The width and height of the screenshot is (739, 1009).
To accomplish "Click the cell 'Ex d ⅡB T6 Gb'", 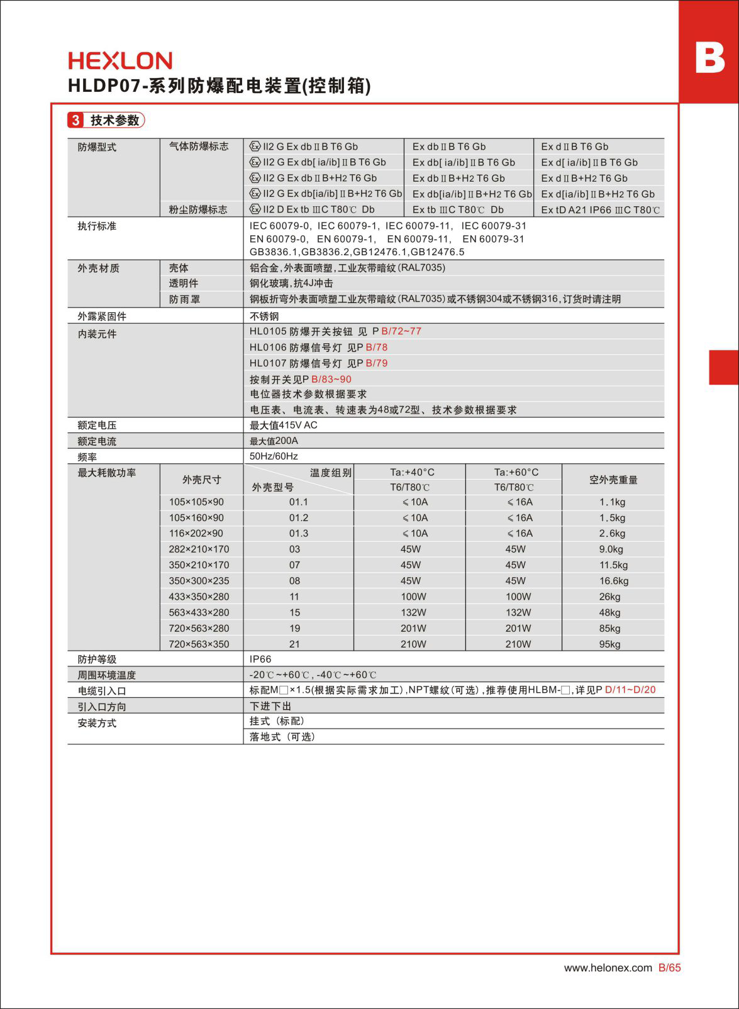I will pyautogui.click(x=575, y=146).
